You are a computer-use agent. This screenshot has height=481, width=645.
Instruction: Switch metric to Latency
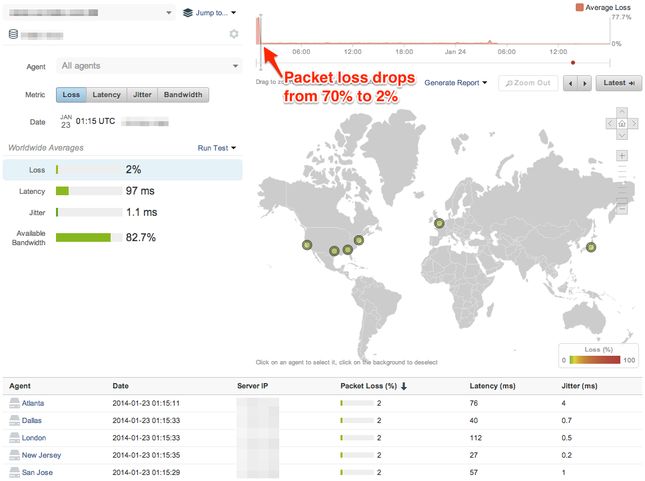click(106, 95)
